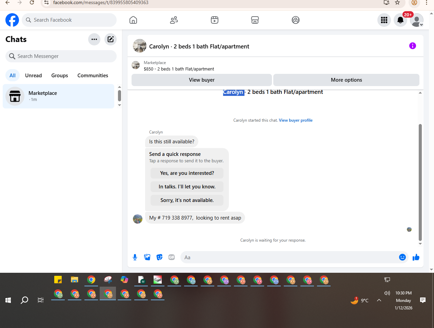
Task: Select the All chats filter
Action: click(x=13, y=76)
